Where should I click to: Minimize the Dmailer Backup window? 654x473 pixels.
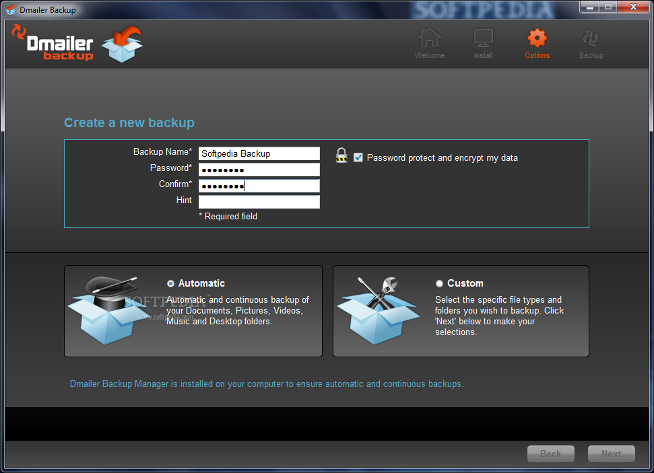[590, 7]
